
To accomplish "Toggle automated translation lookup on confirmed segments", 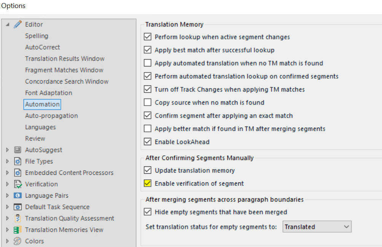I will pyautogui.click(x=147, y=76).
